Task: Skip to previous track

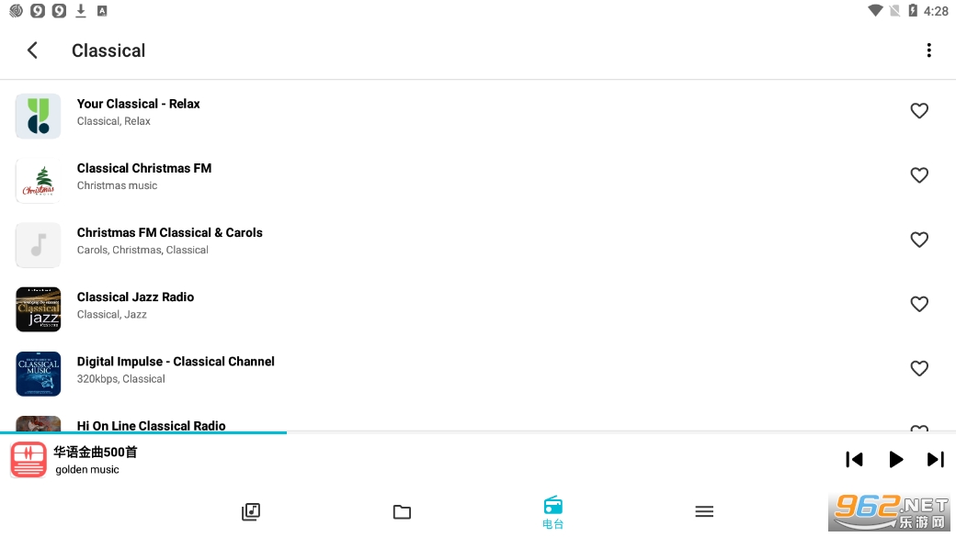Action: 854,460
